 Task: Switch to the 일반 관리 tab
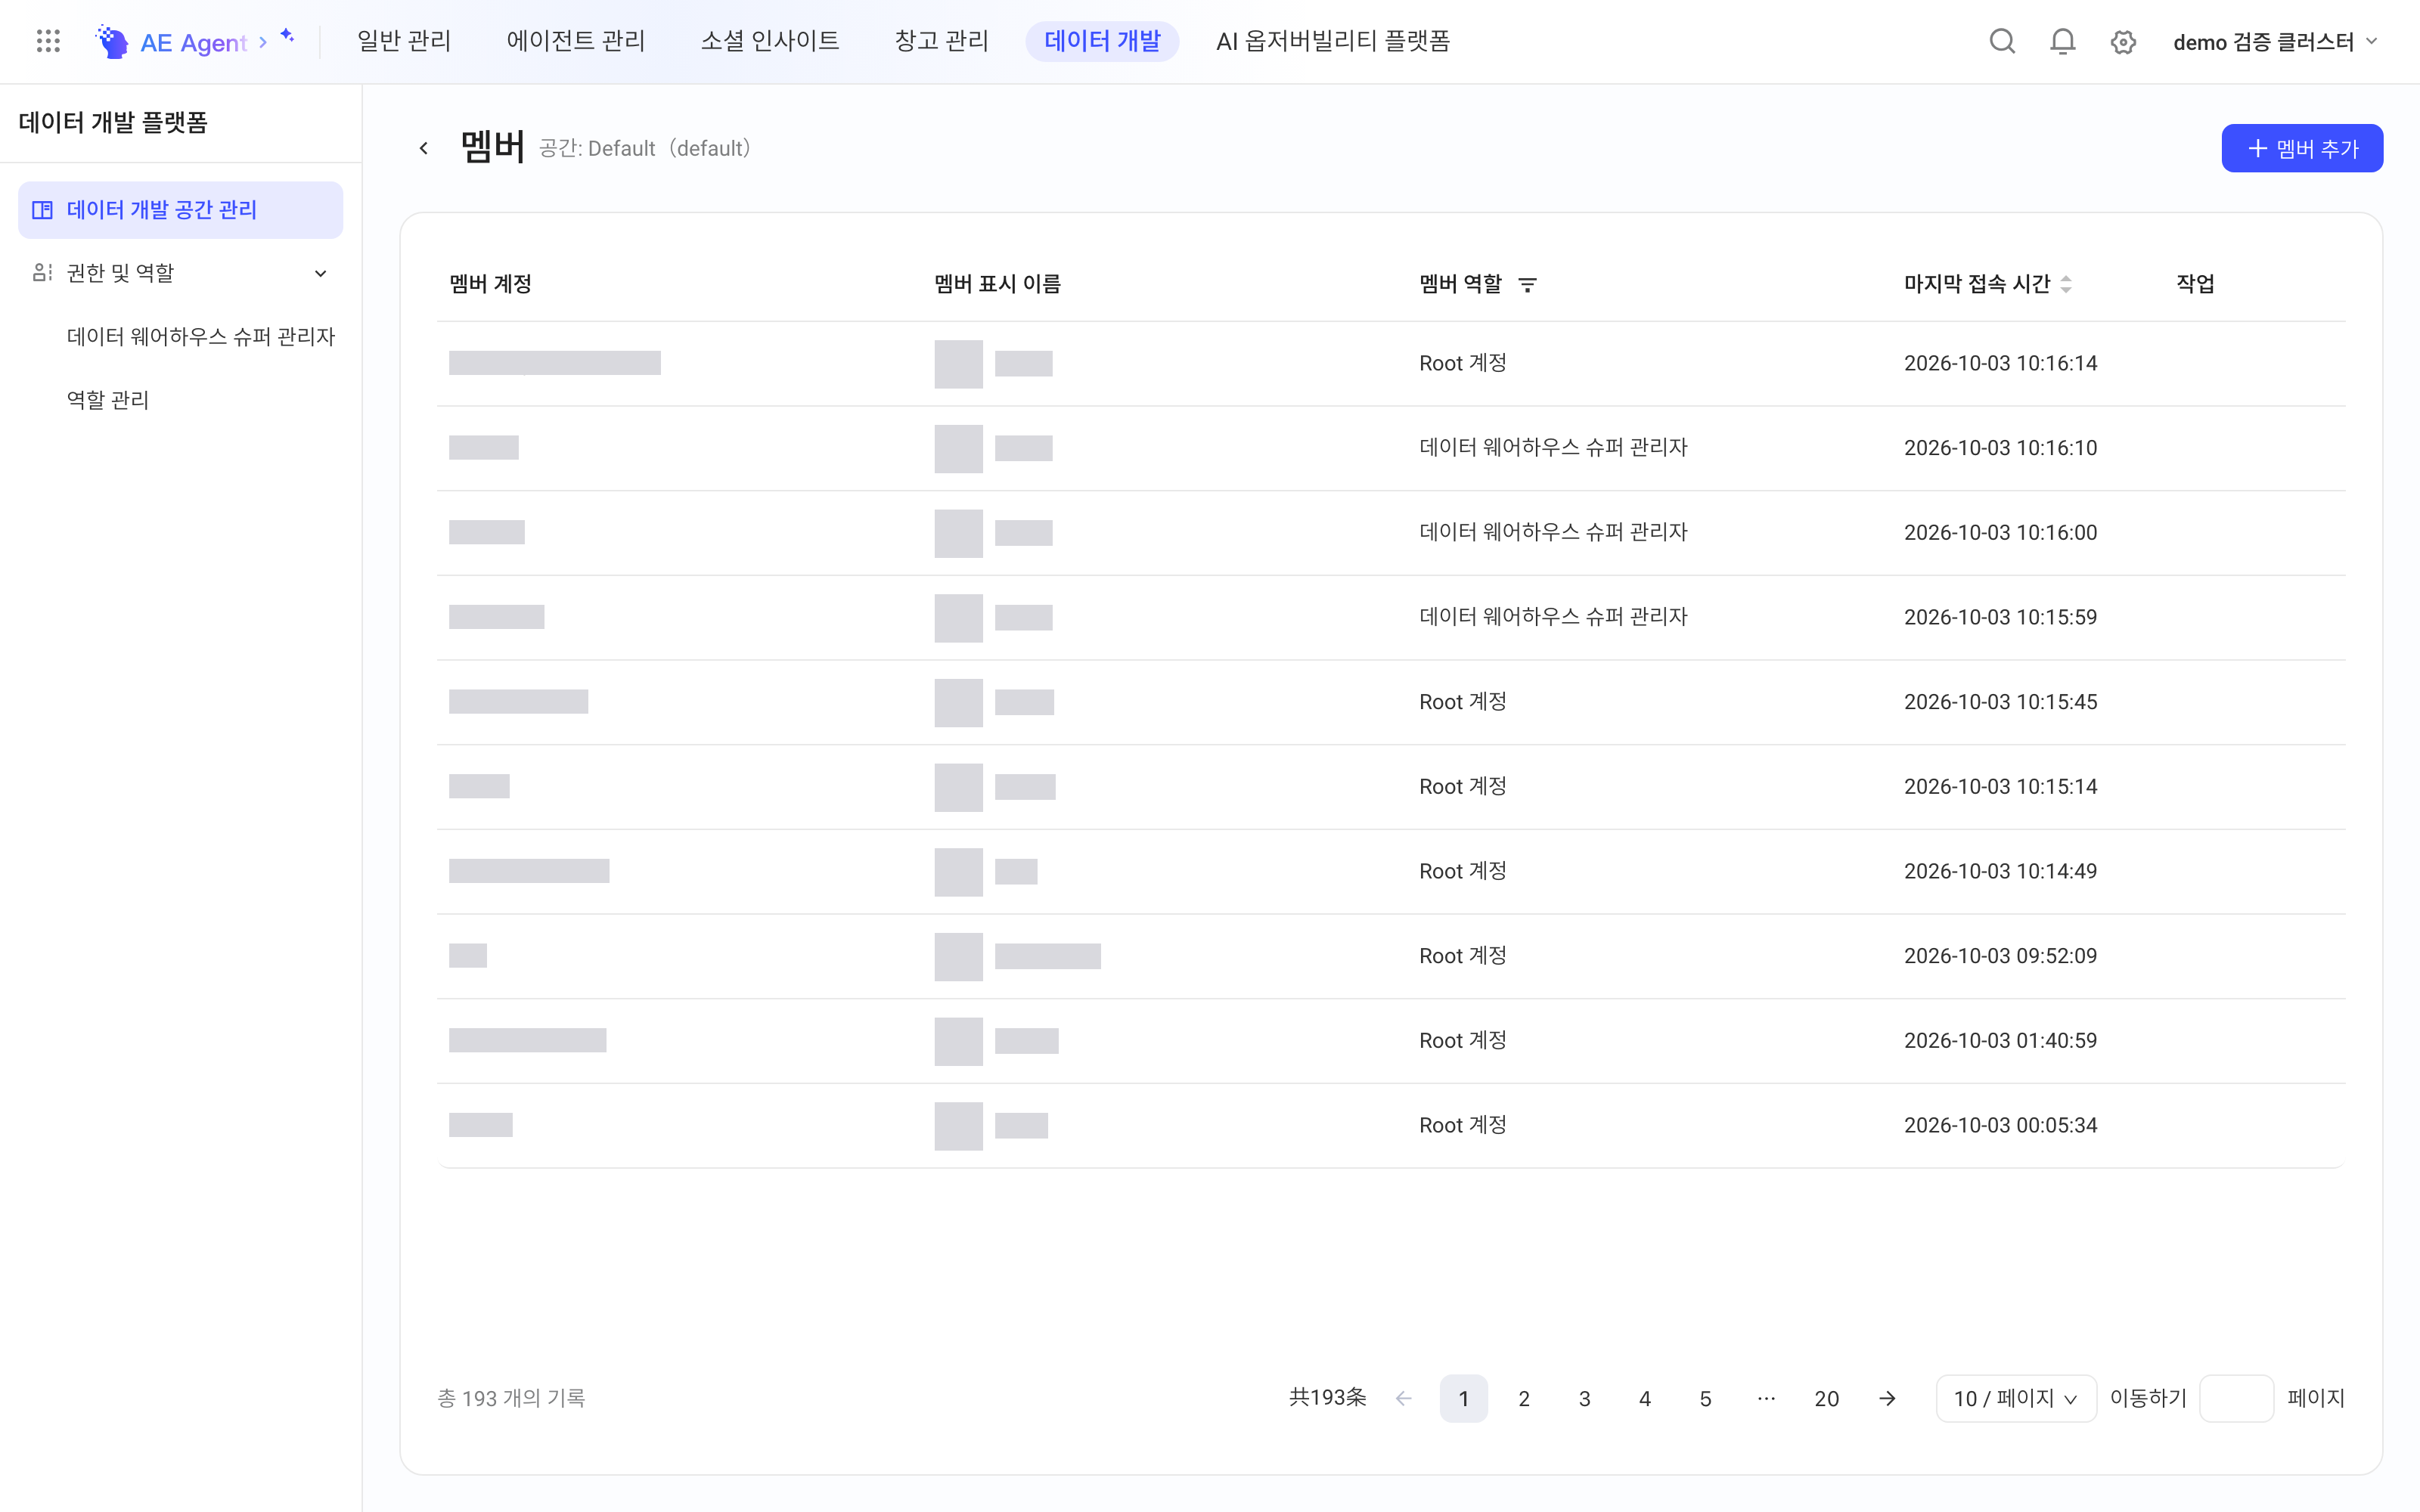tap(404, 41)
